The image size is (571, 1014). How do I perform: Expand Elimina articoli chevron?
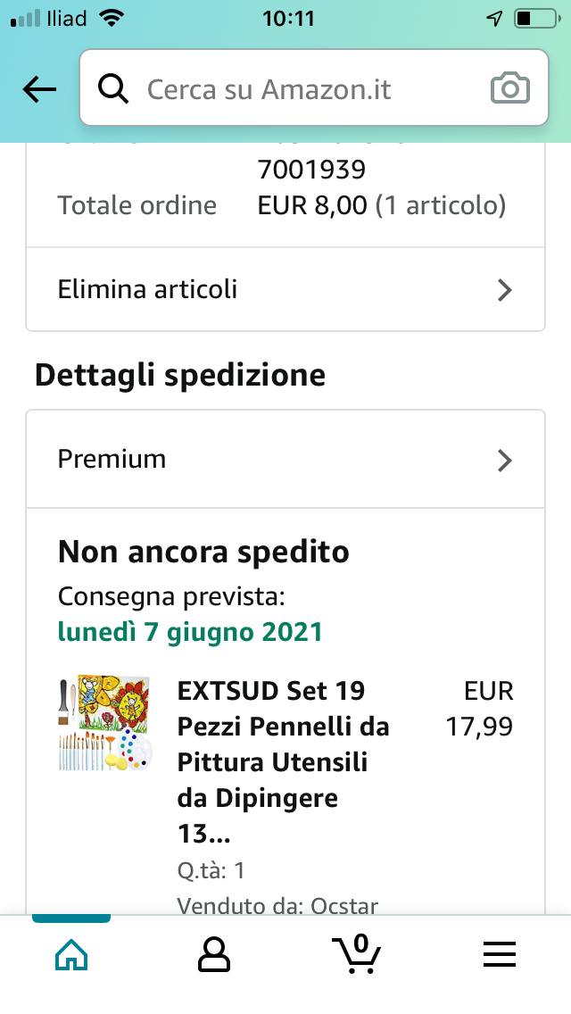tap(504, 290)
